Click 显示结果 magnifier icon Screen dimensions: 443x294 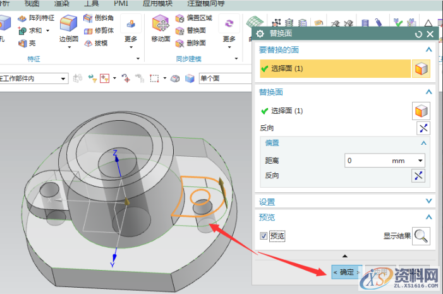click(422, 236)
